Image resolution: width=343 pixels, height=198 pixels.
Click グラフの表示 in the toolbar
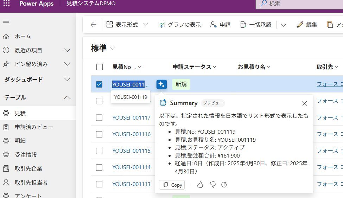click(179, 25)
